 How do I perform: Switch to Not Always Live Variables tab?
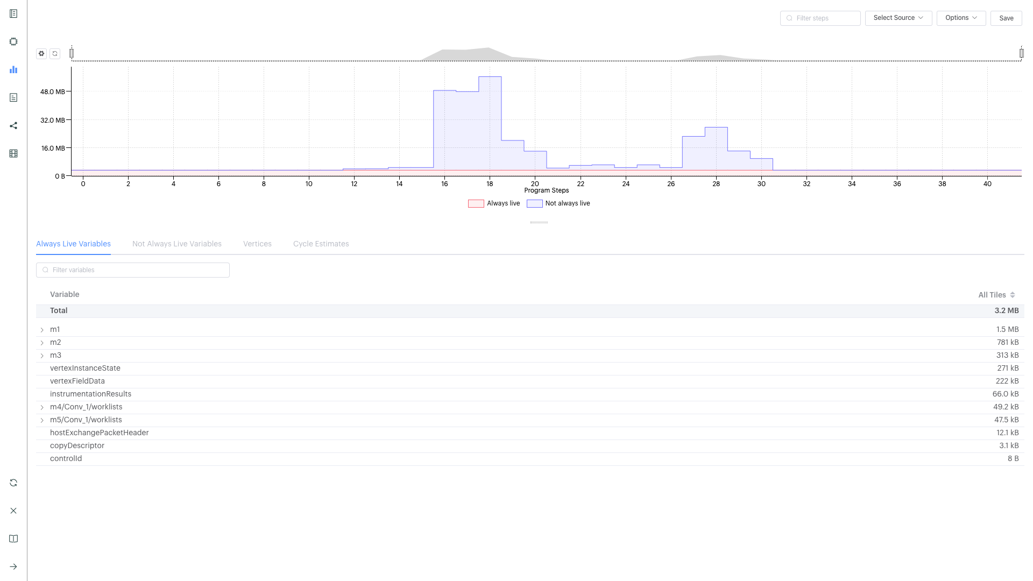[176, 244]
